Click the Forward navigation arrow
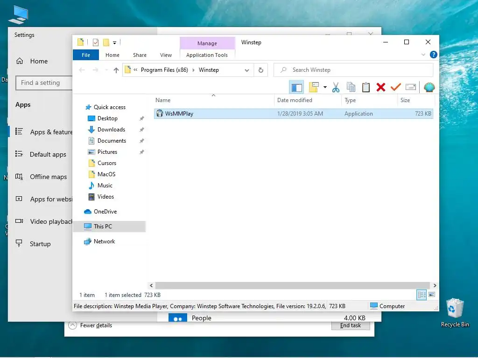Screen dimensions: 478x358 (95, 70)
